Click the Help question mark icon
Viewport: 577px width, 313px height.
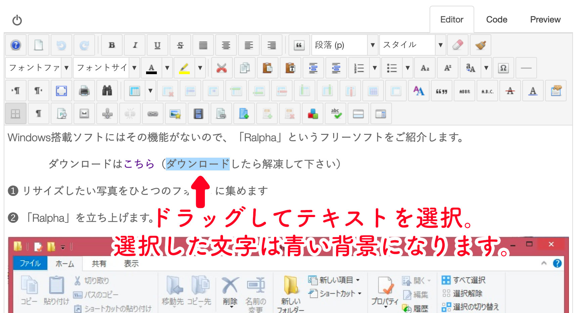[16, 45]
